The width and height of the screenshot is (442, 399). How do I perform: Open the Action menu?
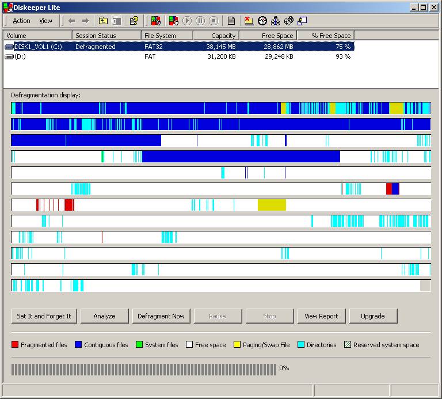click(21, 21)
